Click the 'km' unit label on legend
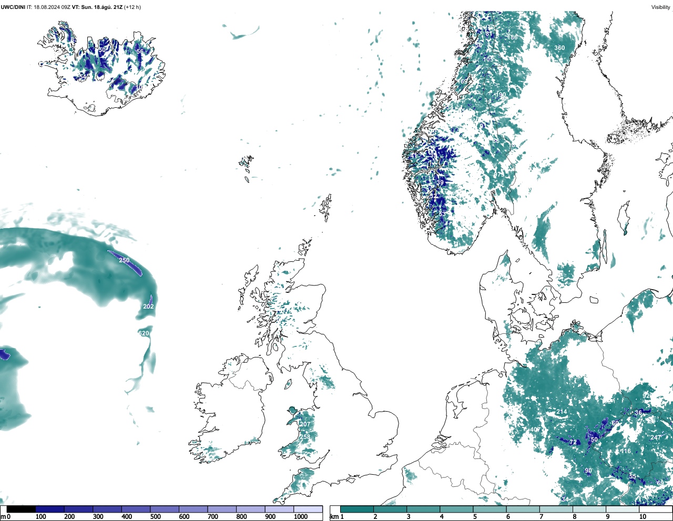The width and height of the screenshot is (673, 521). tap(333, 517)
